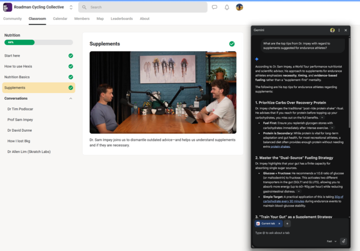Open the user profile avatar
360x251 pixels.
pyautogui.click(x=239, y=7)
